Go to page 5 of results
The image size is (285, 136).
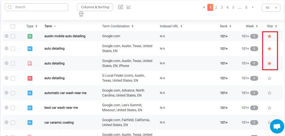click(x=233, y=7)
